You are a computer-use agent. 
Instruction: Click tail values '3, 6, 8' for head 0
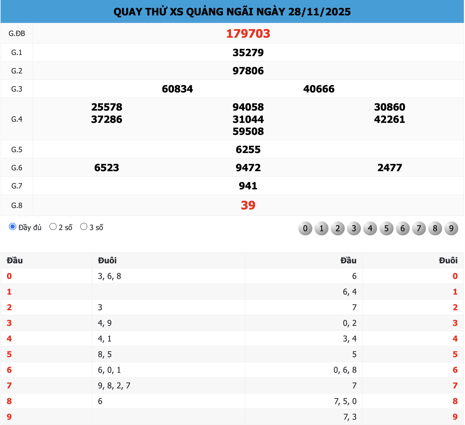109,276
